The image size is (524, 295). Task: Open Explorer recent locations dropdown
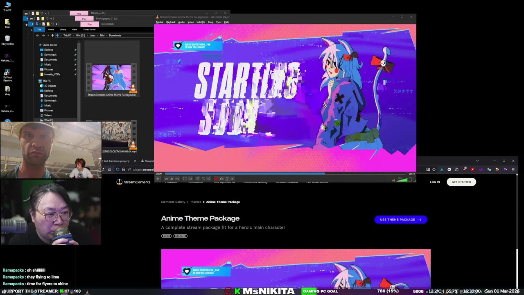coord(48,35)
